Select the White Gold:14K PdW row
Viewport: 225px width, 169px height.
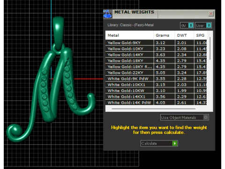[156, 102]
